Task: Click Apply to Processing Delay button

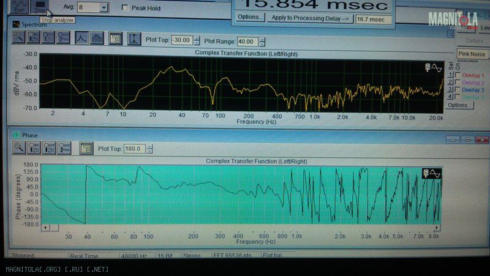Action: tap(310, 18)
